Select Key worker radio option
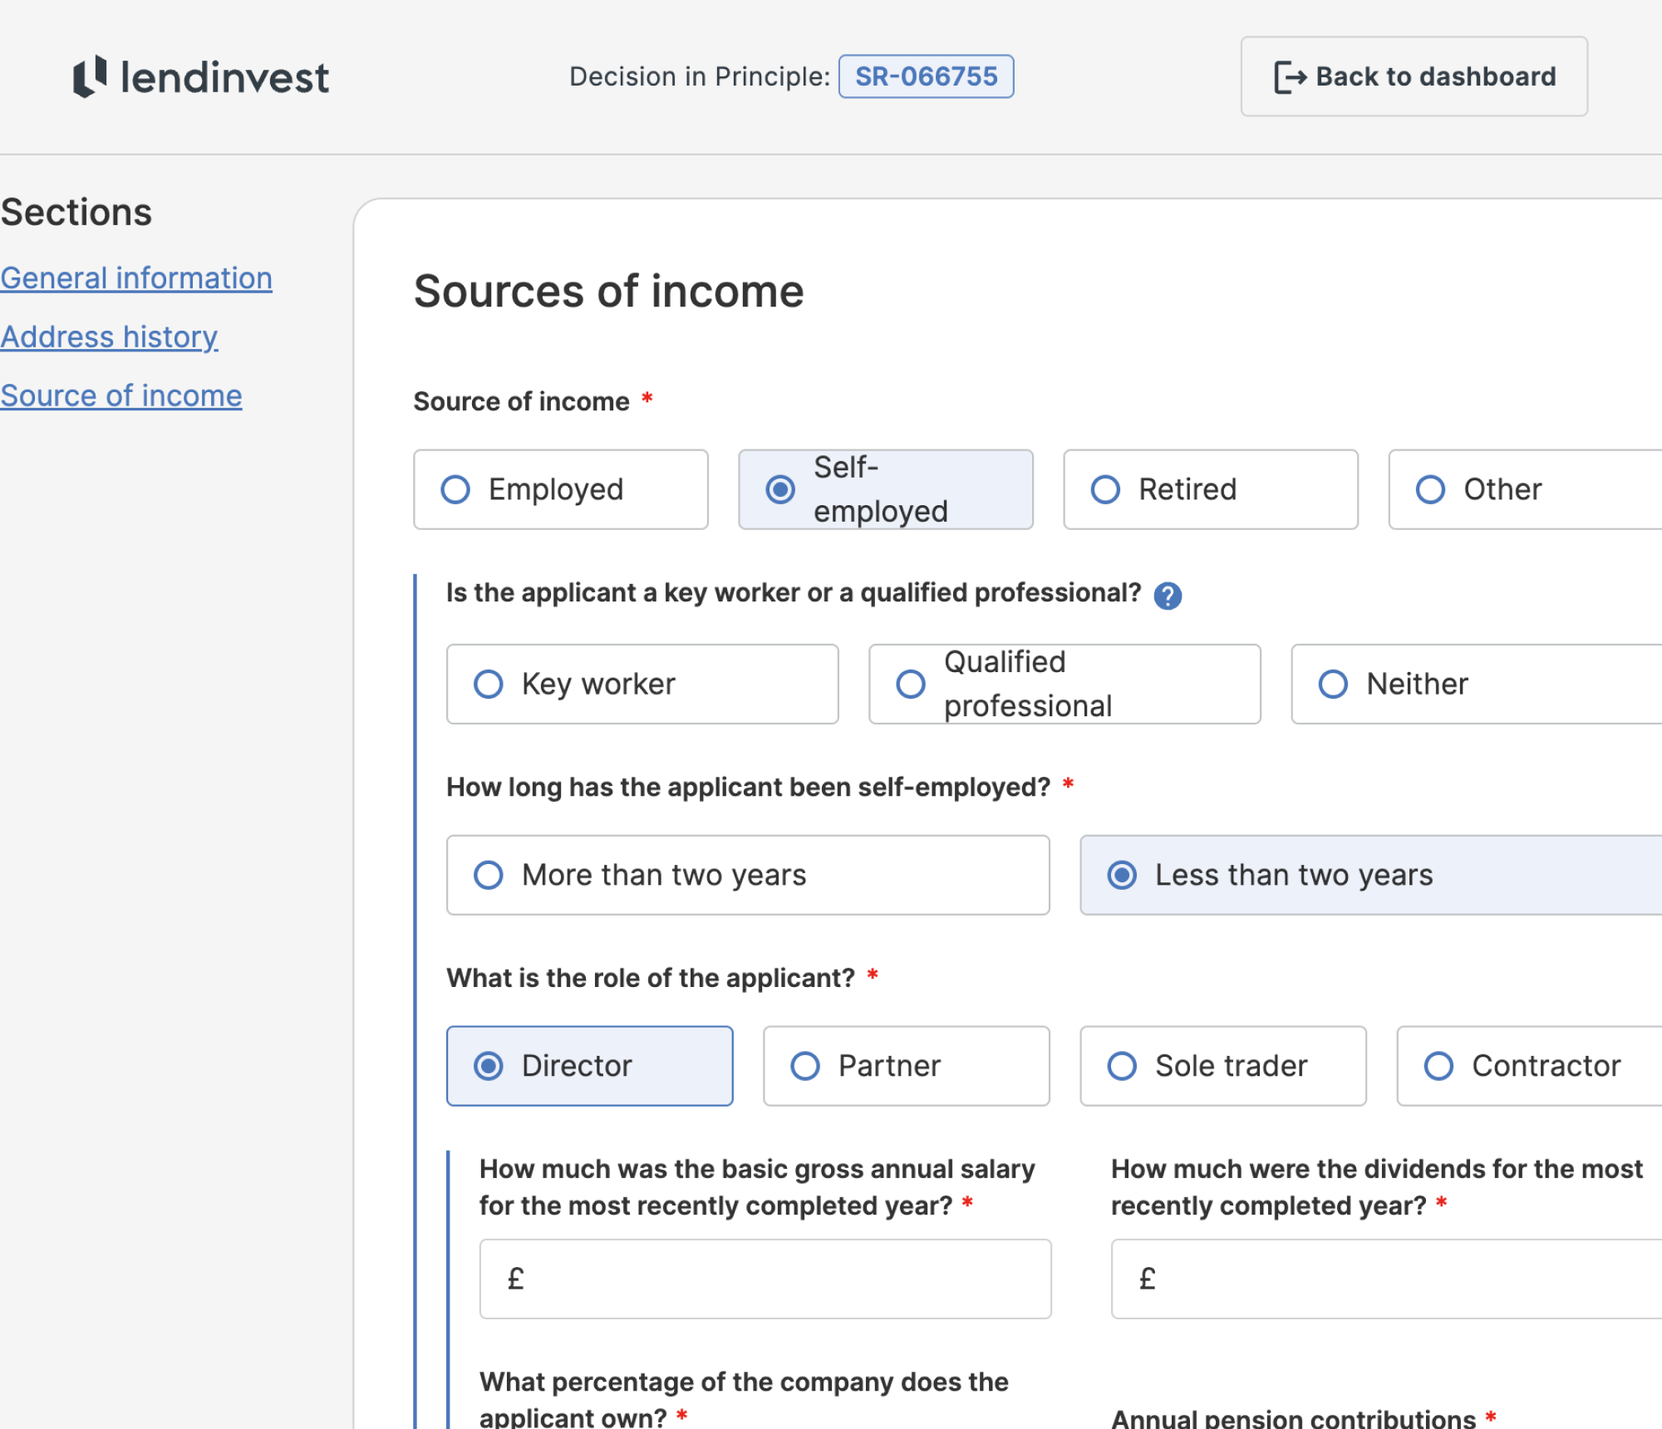This screenshot has width=1662, height=1429. (x=642, y=684)
